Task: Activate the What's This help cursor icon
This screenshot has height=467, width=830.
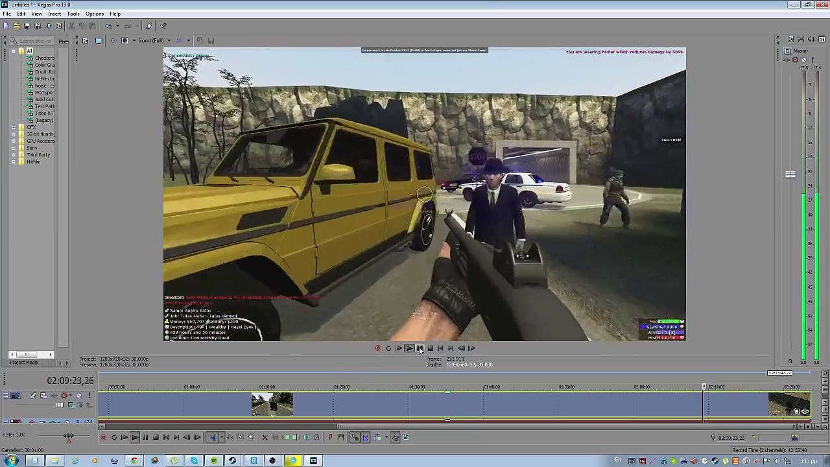Action: tap(163, 26)
